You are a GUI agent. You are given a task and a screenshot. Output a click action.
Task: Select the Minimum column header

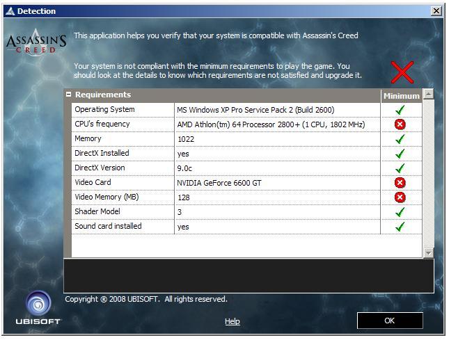tap(401, 96)
